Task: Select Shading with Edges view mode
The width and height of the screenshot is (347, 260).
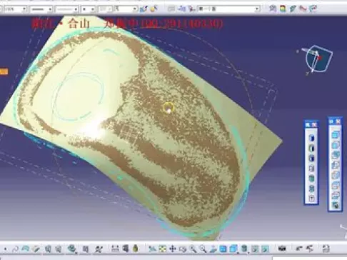Action: tap(311, 148)
